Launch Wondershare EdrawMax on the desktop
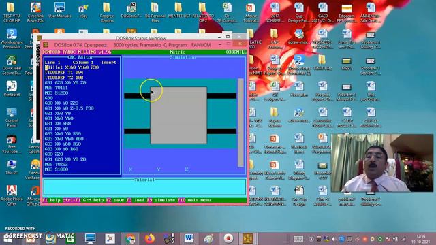The width and height of the screenshot is (436, 245). [x=12, y=38]
